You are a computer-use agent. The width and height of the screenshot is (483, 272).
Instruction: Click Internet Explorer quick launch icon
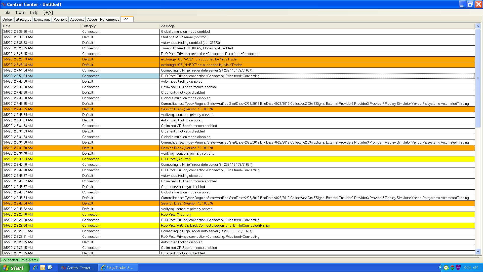coord(35,267)
